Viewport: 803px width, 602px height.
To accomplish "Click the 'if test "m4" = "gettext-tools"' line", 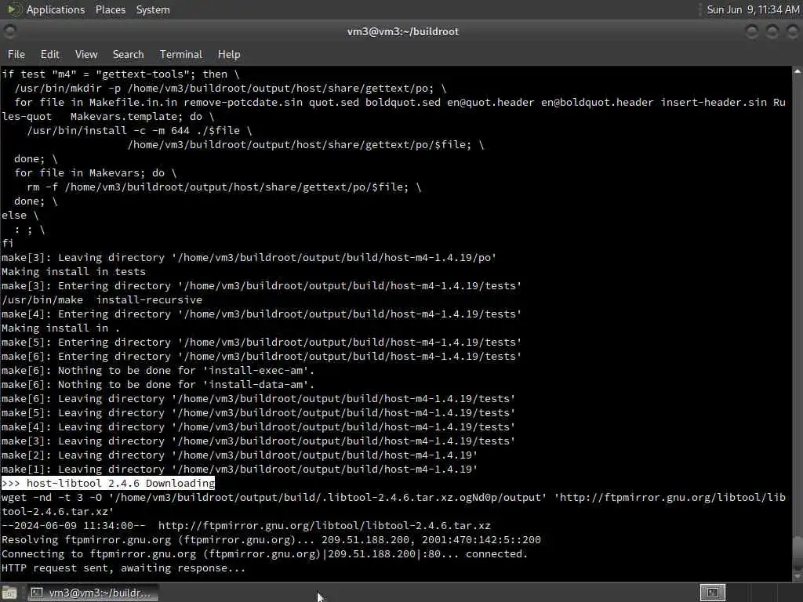I will click(x=120, y=74).
